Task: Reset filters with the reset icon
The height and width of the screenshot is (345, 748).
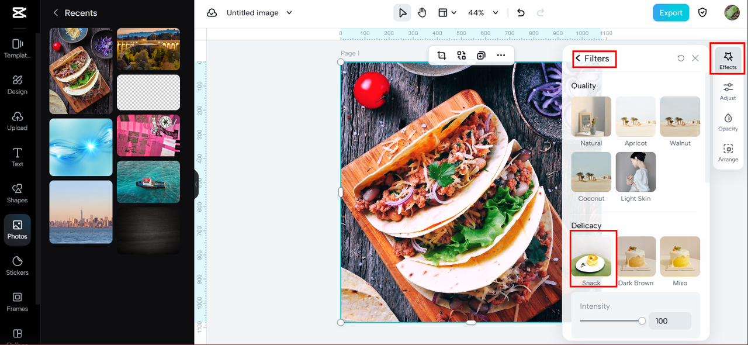Action: click(681, 58)
